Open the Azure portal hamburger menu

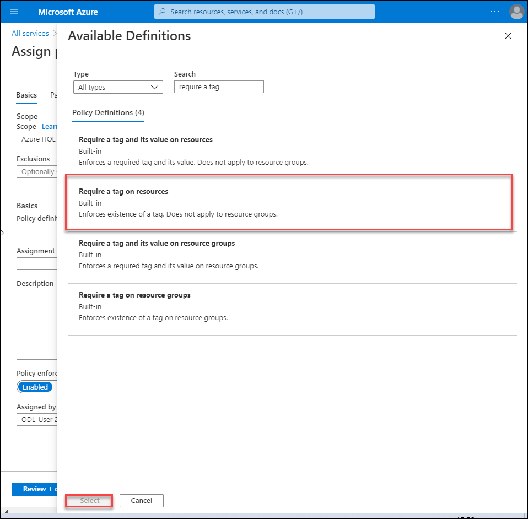(14, 12)
